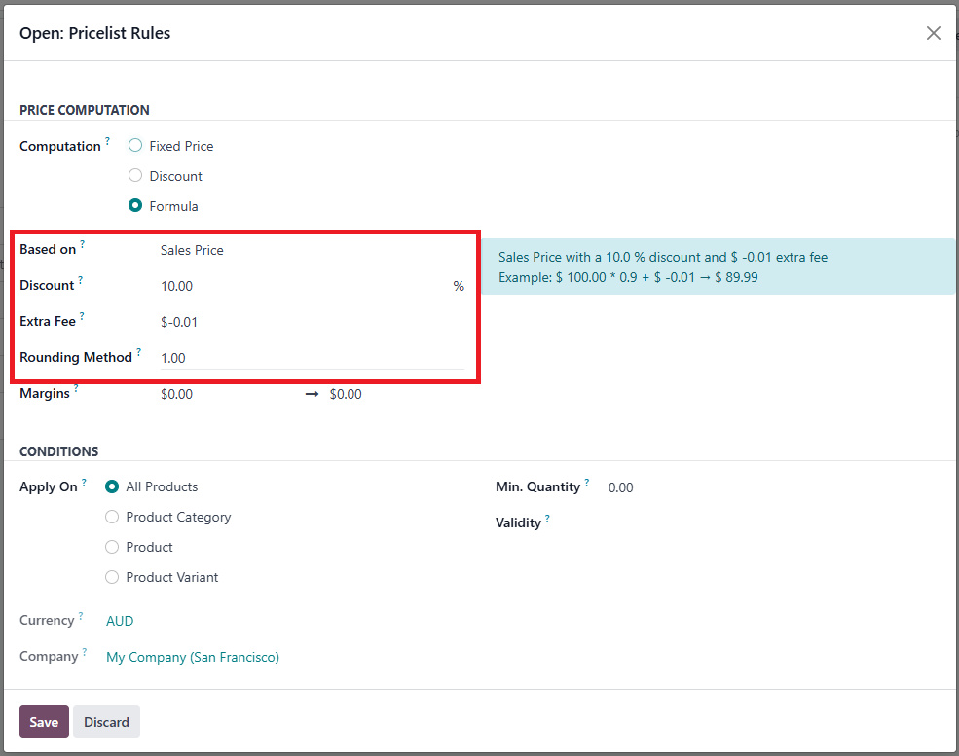Click help icon next to Margins
The width and height of the screenshot is (959, 756).
tap(77, 389)
